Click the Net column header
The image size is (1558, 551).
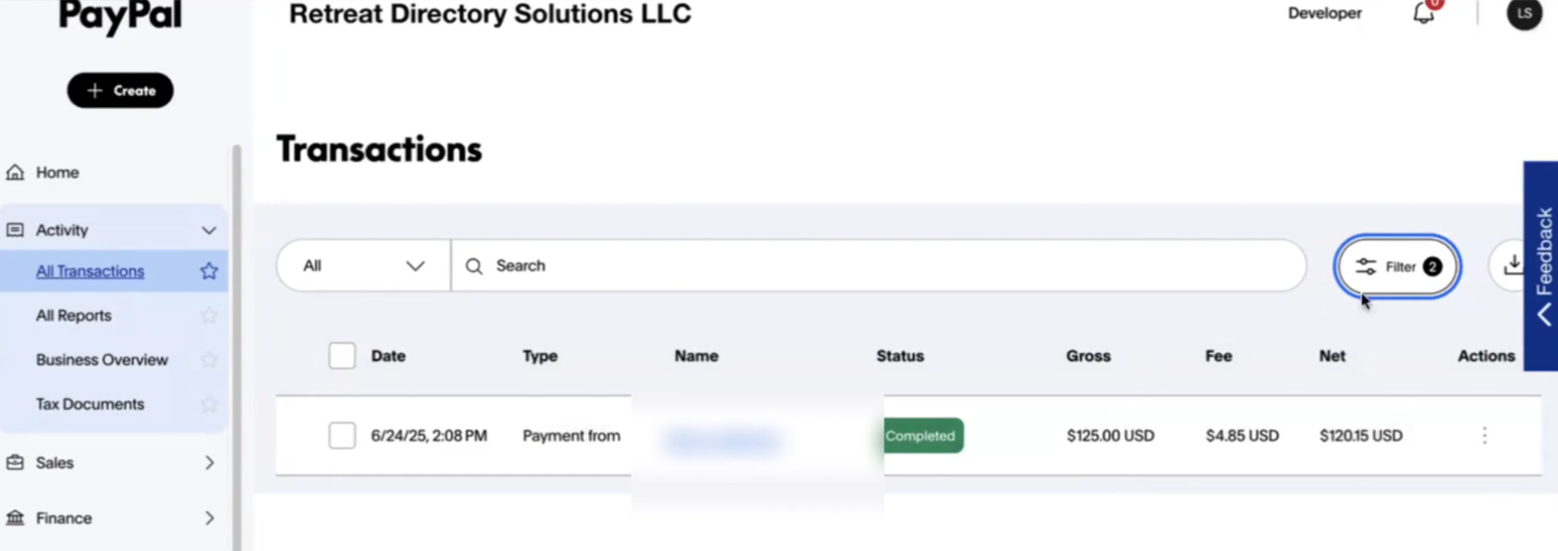1331,356
